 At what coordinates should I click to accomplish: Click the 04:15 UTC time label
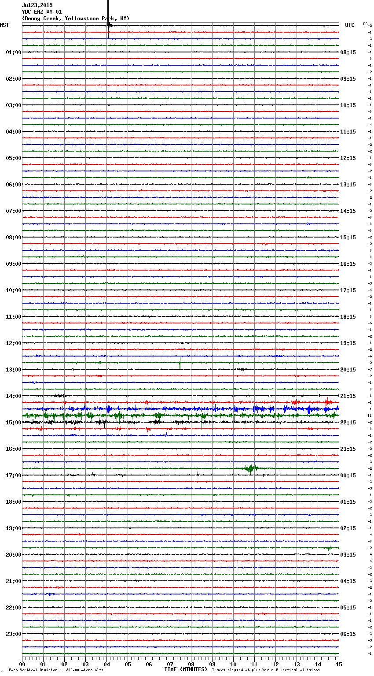[x=348, y=581]
